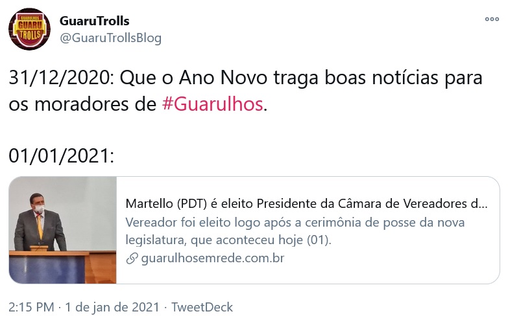This screenshot has width=508, height=316.
Task: Open the GuaruTrolls display name
Action: point(94,21)
